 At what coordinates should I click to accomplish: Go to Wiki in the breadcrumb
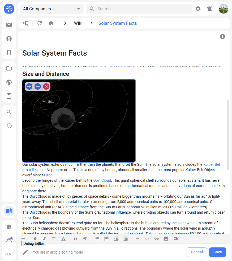(x=78, y=23)
